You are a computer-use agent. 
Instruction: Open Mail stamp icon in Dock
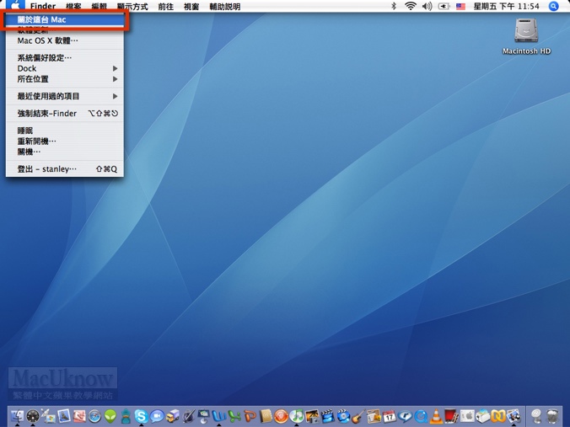(x=64, y=416)
